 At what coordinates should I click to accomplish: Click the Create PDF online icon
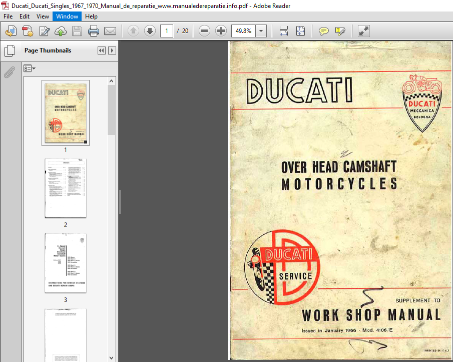pos(11,31)
